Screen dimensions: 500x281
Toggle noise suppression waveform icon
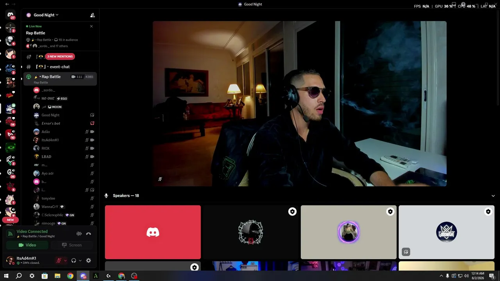pyautogui.click(x=79, y=234)
